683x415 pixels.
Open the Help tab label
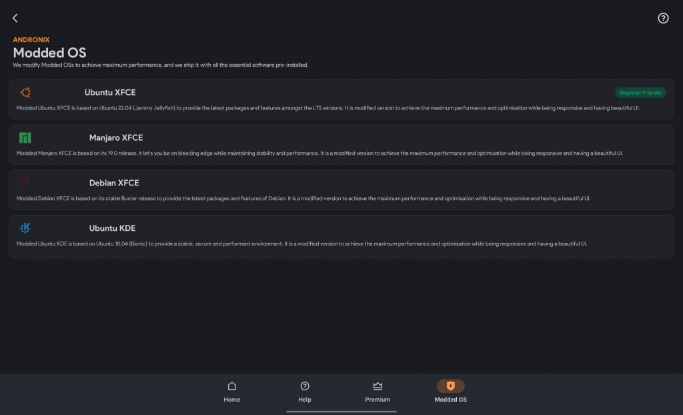[x=305, y=400]
